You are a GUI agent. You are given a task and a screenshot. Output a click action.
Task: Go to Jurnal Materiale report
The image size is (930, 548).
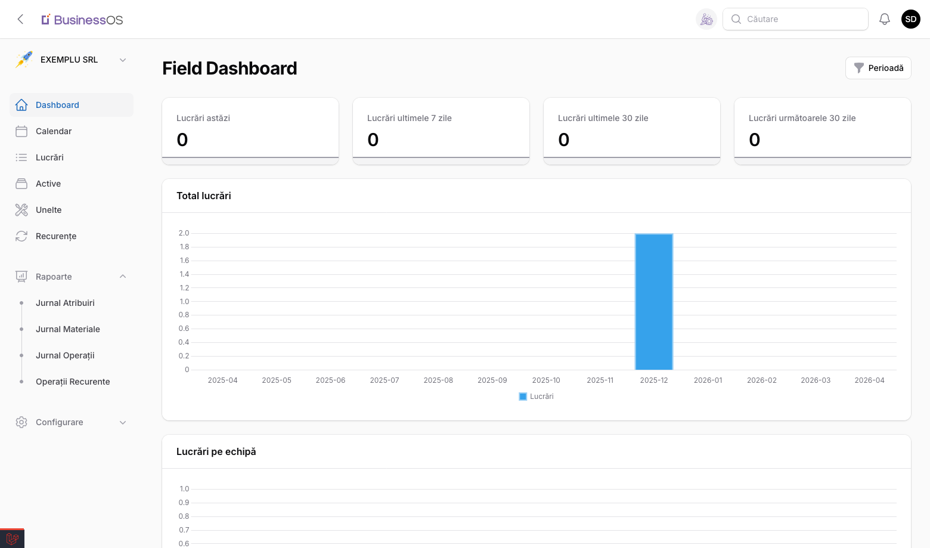pyautogui.click(x=68, y=329)
